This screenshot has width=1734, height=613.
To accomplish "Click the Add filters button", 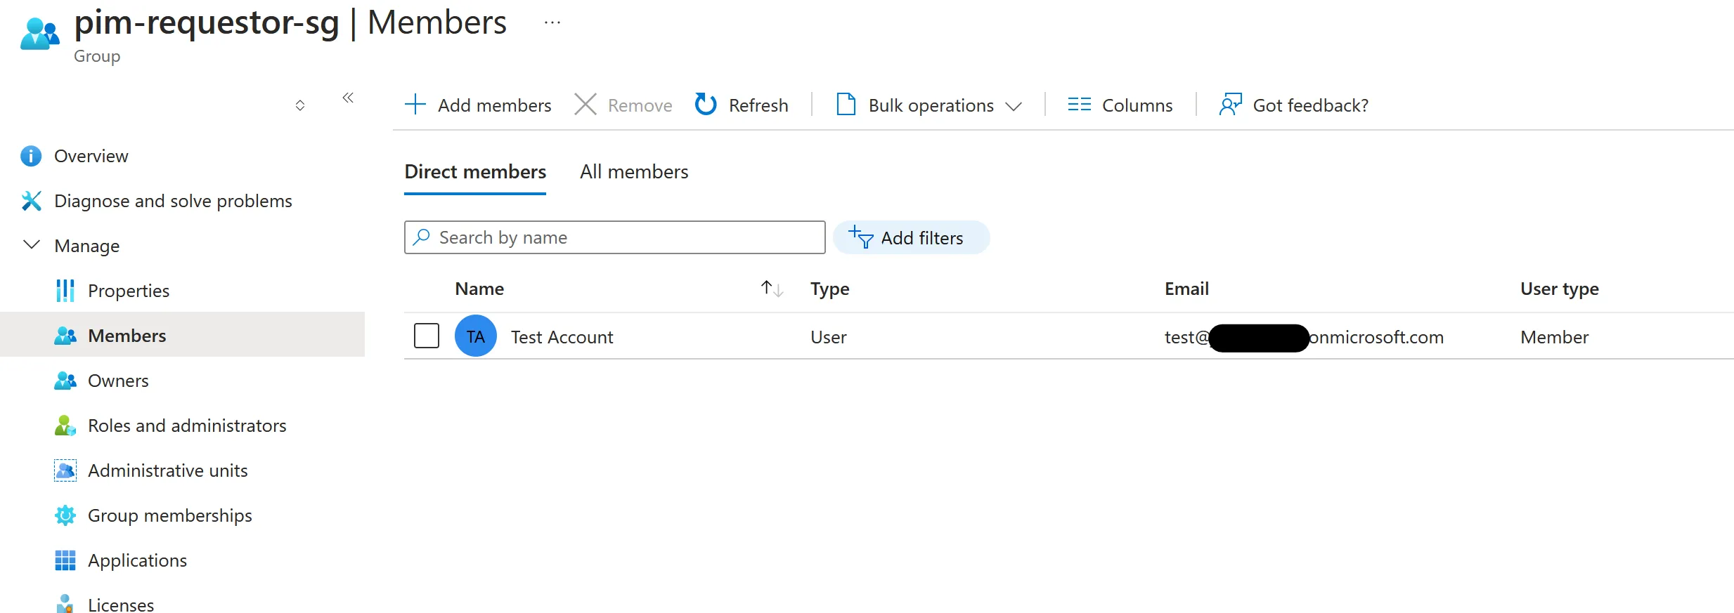I will (910, 238).
